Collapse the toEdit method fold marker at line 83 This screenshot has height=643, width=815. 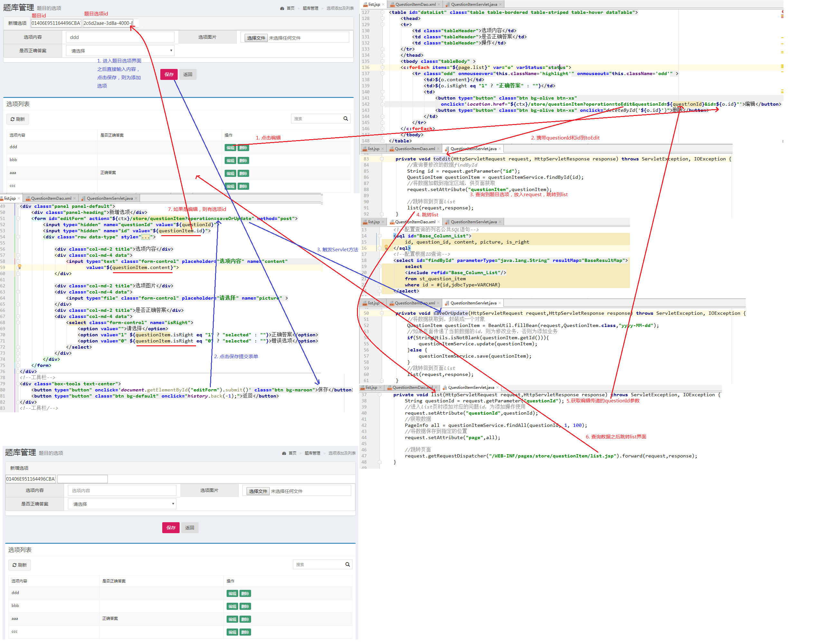pyautogui.click(x=381, y=159)
